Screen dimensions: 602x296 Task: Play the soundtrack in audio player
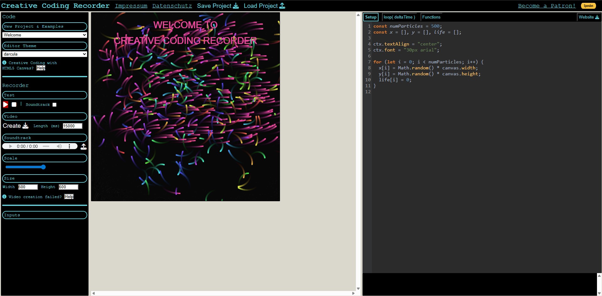[x=11, y=146]
